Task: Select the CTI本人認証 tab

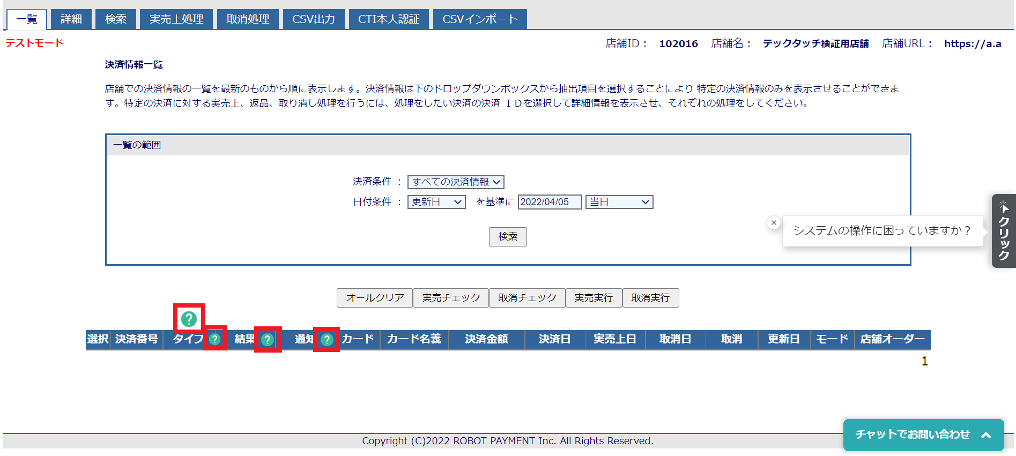Action: click(x=388, y=19)
